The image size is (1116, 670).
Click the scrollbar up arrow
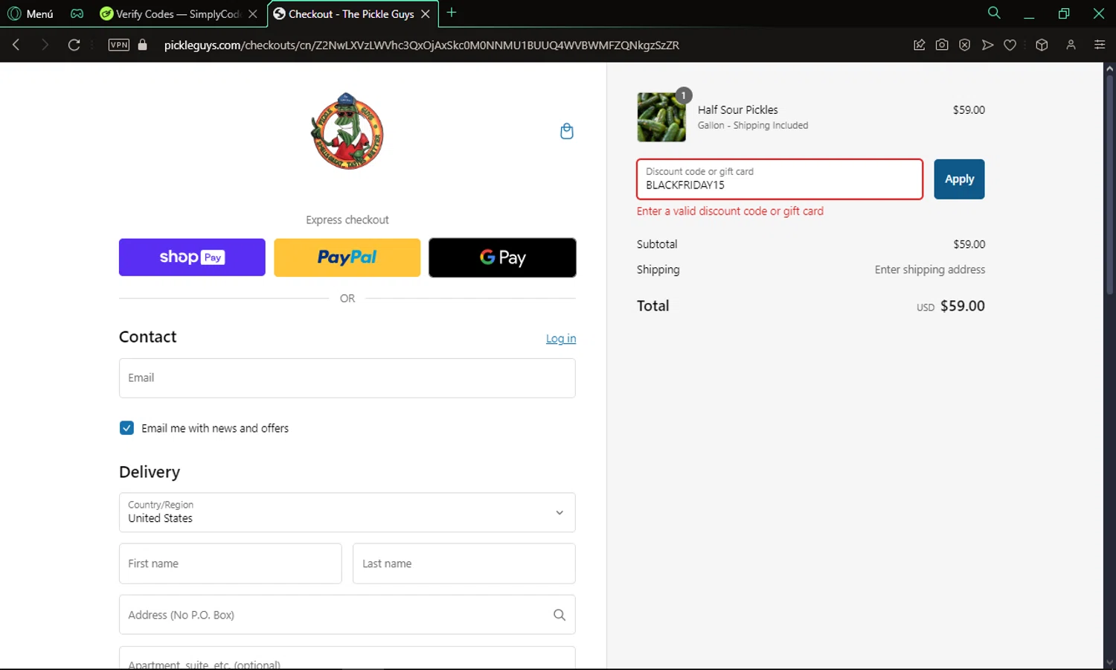coord(1109,68)
